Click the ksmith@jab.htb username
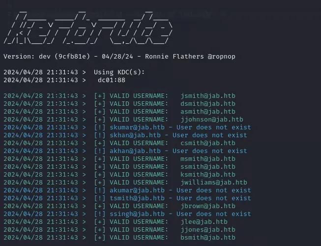Screen dimensions: 321x246 tap(208, 175)
